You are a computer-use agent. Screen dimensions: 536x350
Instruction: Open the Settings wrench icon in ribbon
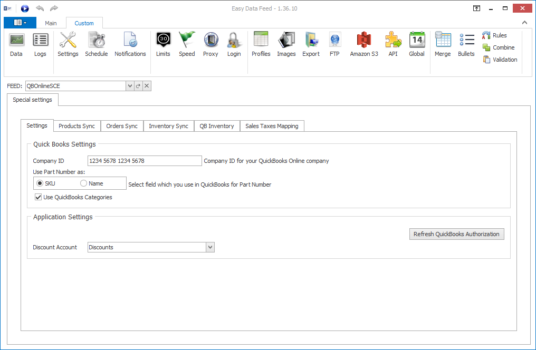click(68, 44)
